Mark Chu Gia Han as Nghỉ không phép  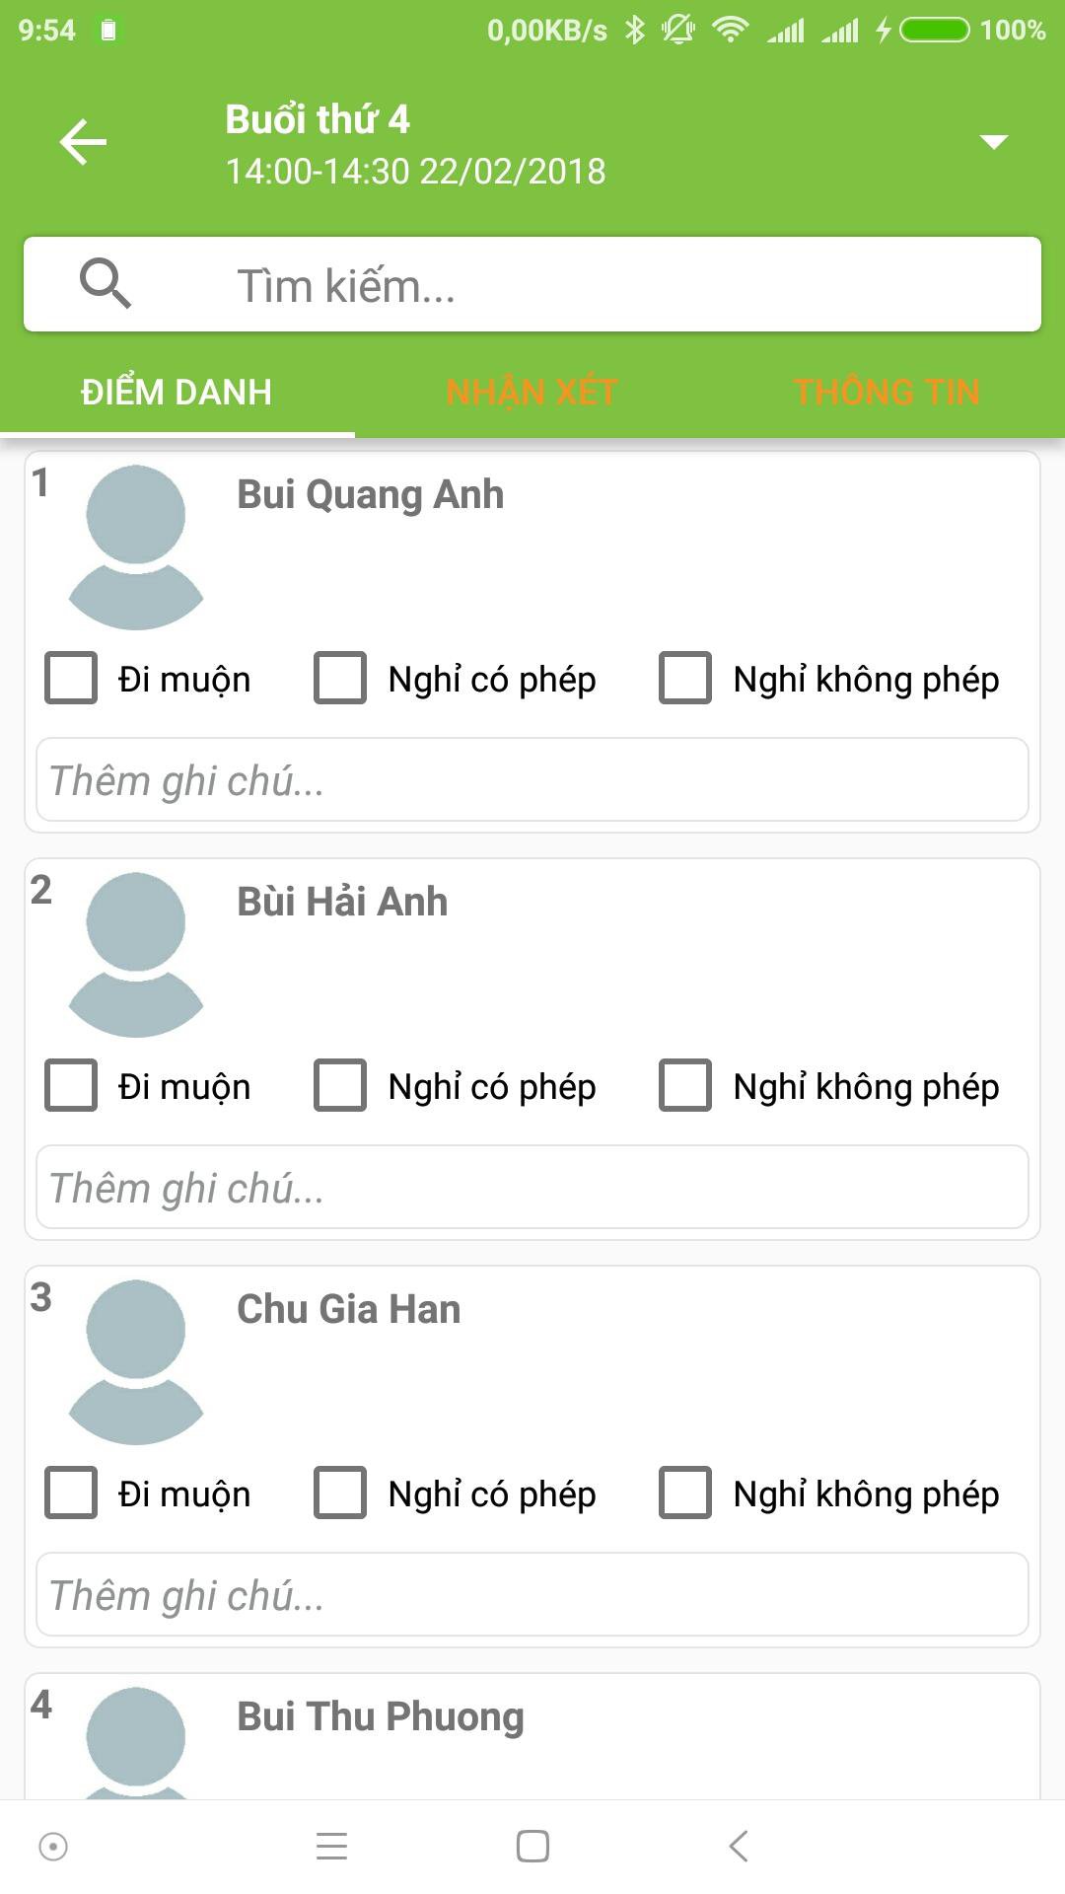[685, 1493]
